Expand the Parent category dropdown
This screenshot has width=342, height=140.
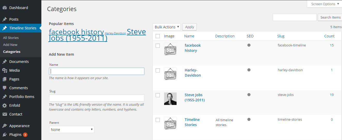[72, 129]
